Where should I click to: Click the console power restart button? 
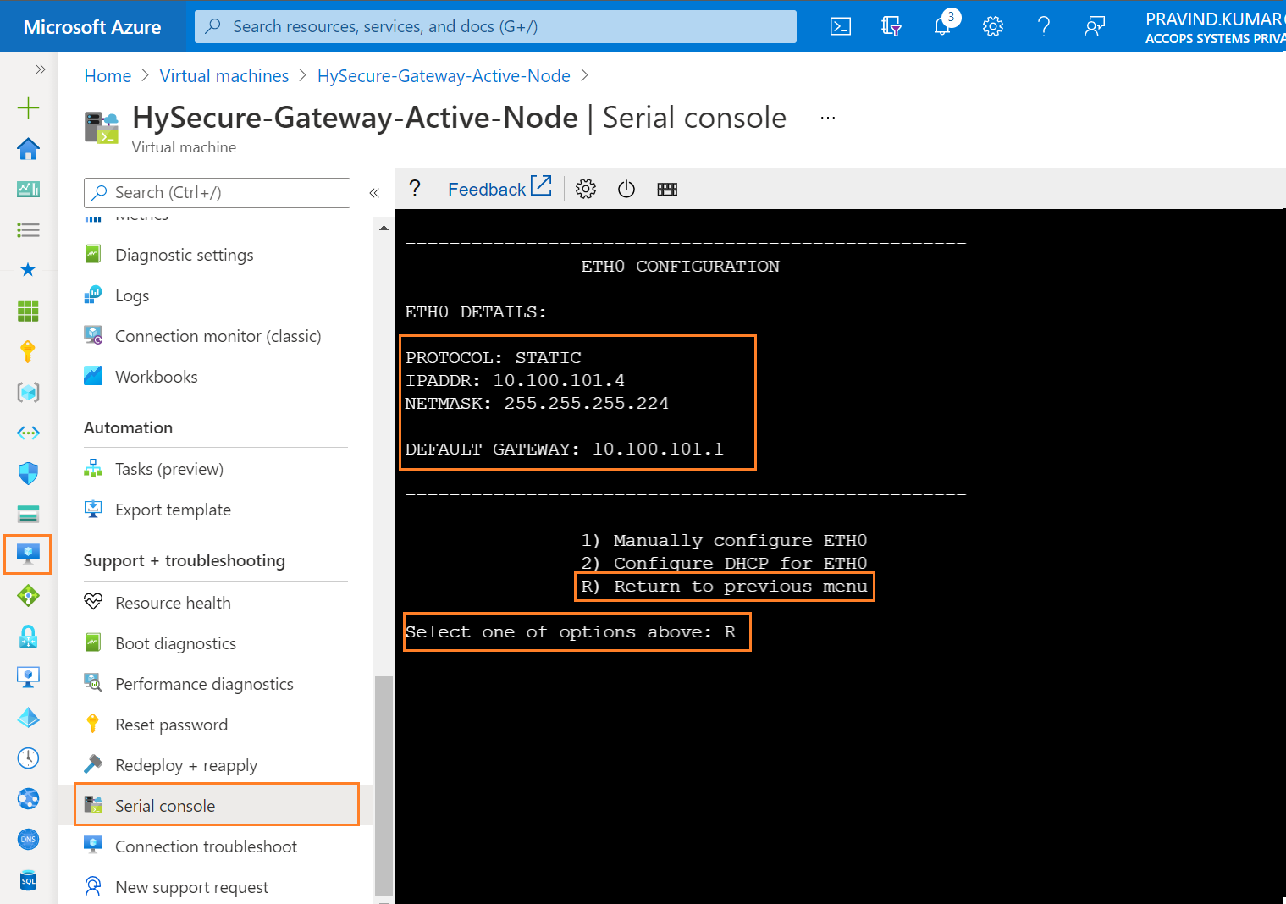pyautogui.click(x=626, y=189)
